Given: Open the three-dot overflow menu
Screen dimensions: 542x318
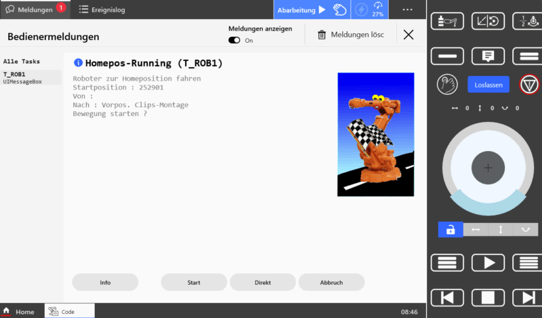Looking at the screenshot, I should pos(407,9).
